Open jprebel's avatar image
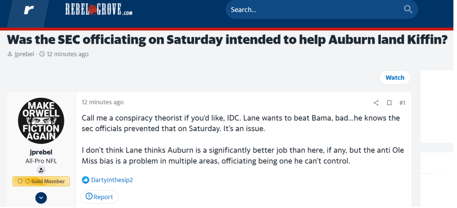Screen dimensions: 457x208 (x=41, y=121)
